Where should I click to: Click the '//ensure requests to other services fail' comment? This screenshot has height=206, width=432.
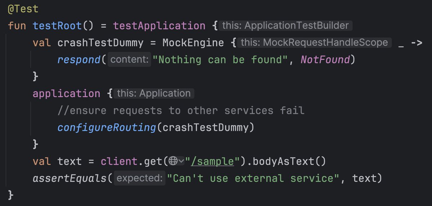181,111
